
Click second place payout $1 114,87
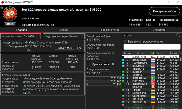pos(116,81)
